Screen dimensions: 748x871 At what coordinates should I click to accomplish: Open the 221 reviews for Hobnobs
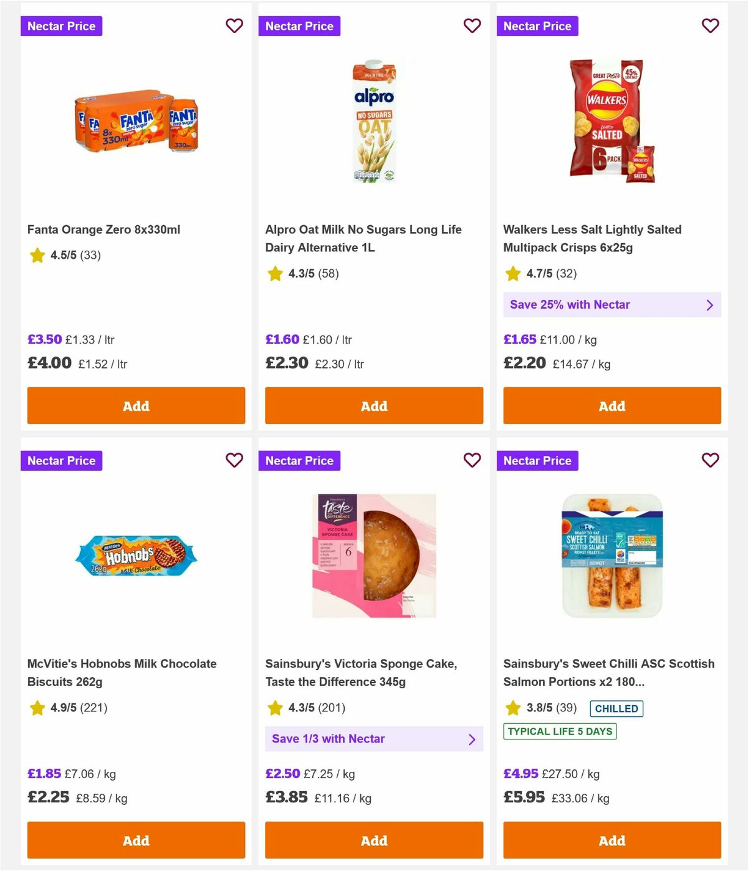click(x=92, y=708)
